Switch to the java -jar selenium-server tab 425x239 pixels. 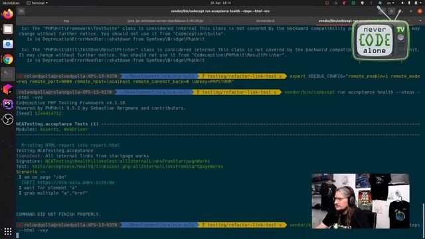165,21
